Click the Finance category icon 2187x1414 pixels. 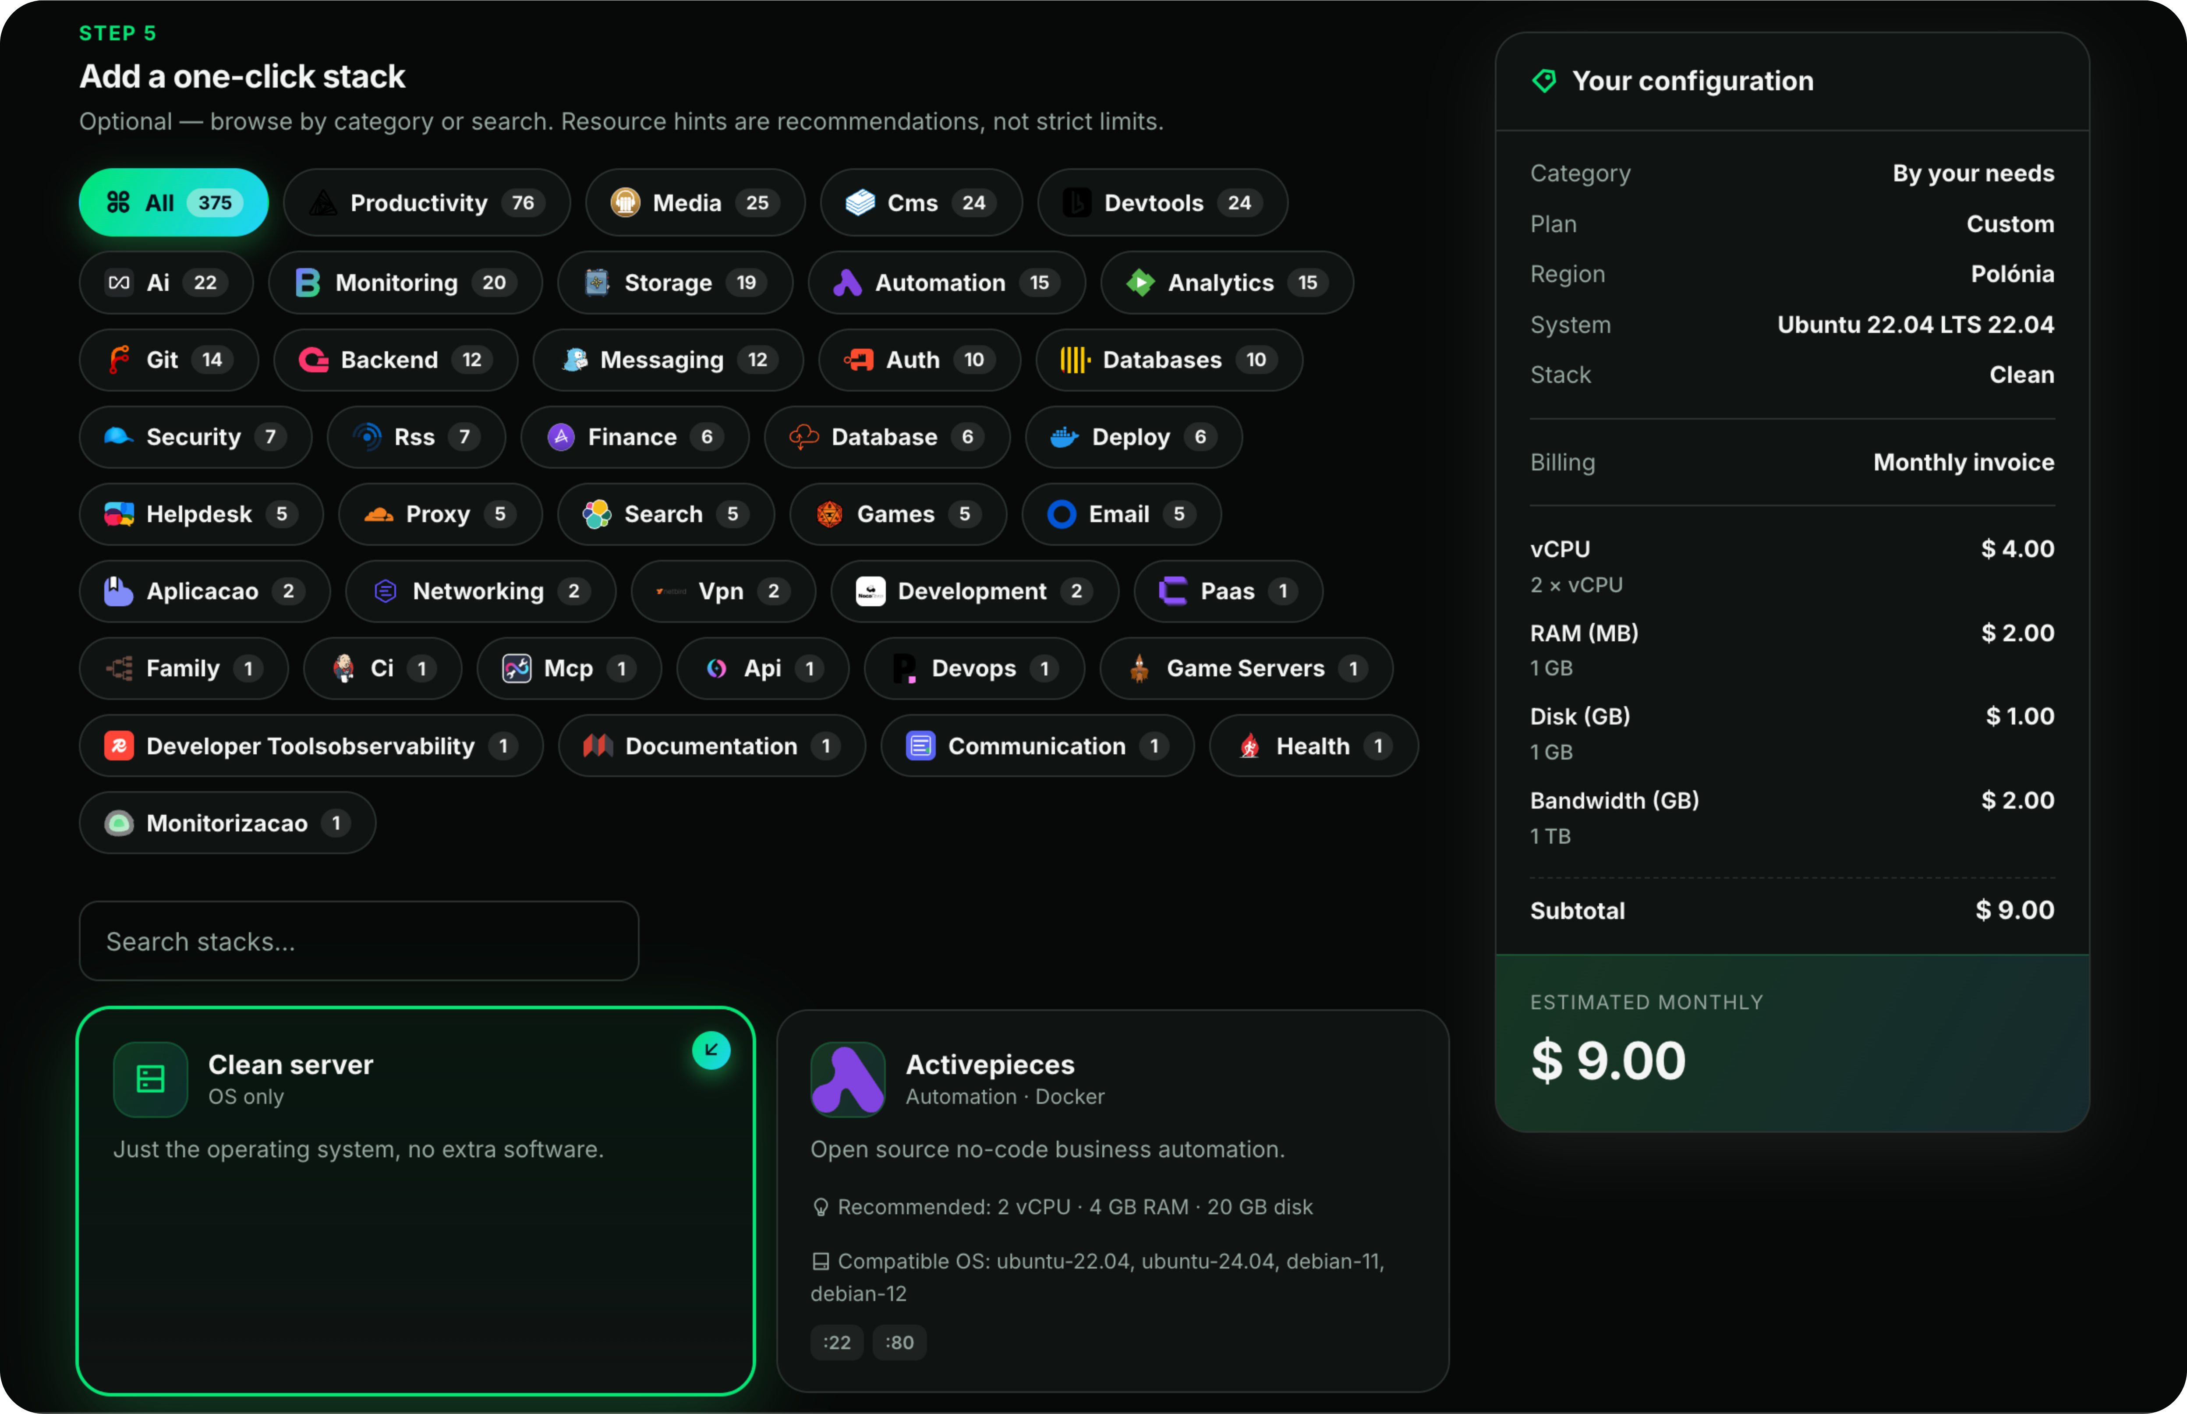pyautogui.click(x=561, y=437)
